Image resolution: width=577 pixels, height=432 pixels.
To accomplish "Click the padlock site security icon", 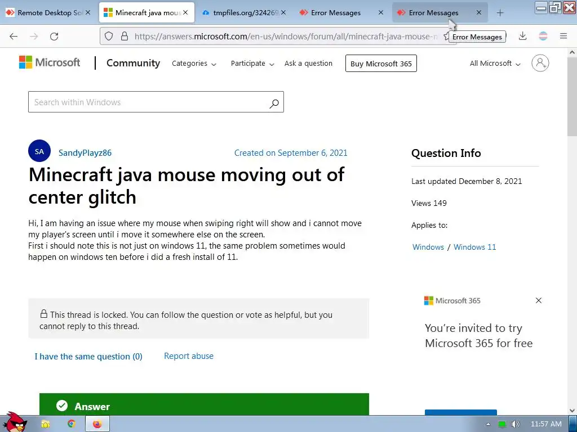I will (125, 36).
